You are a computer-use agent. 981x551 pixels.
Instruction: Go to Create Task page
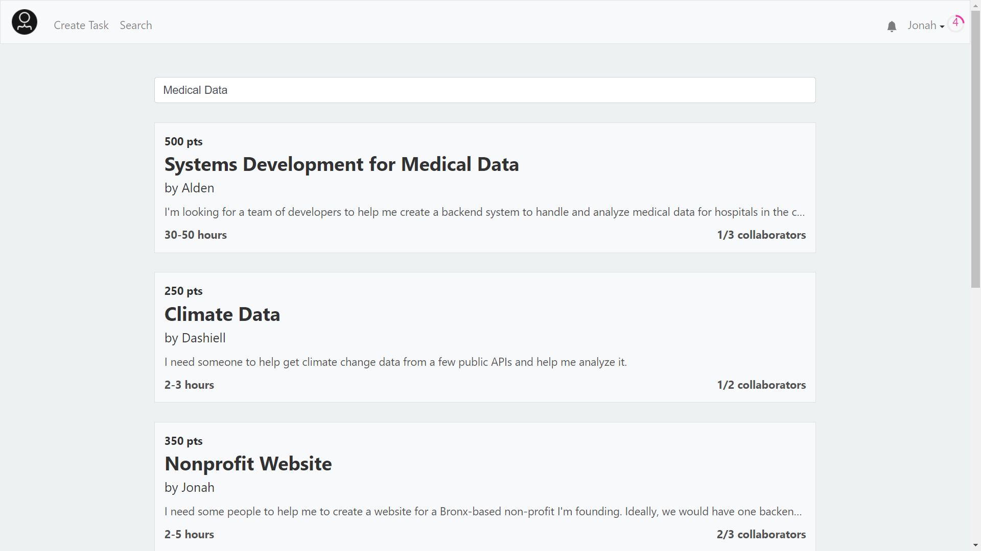(81, 26)
